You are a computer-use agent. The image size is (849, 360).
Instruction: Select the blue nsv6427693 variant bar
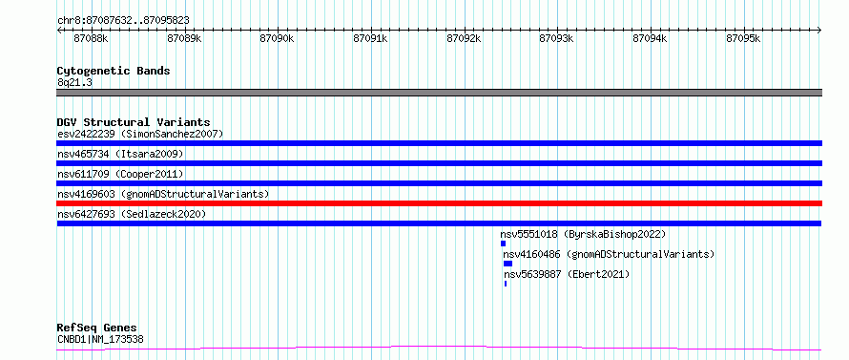(x=439, y=223)
